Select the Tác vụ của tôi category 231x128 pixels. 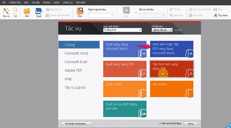click(75, 88)
